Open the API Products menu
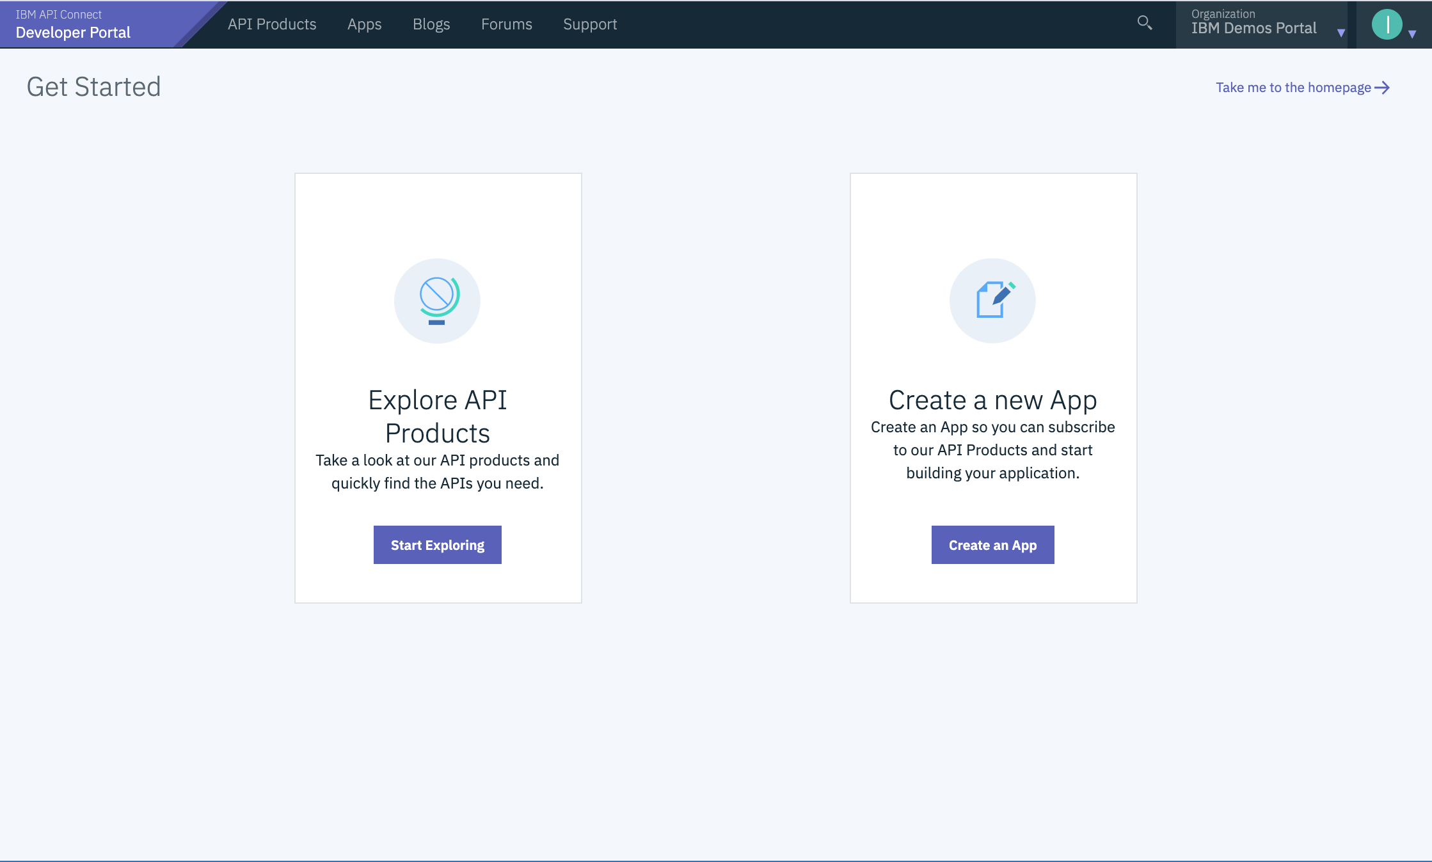This screenshot has width=1432, height=862. pyautogui.click(x=271, y=24)
